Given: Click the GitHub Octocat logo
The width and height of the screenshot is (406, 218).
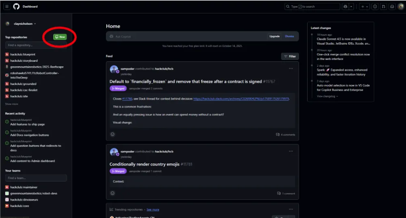Looking at the screenshot, I should 16,7.
